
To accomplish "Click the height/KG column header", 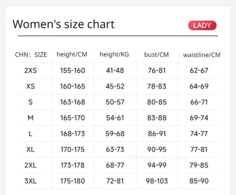I will 114,55.
